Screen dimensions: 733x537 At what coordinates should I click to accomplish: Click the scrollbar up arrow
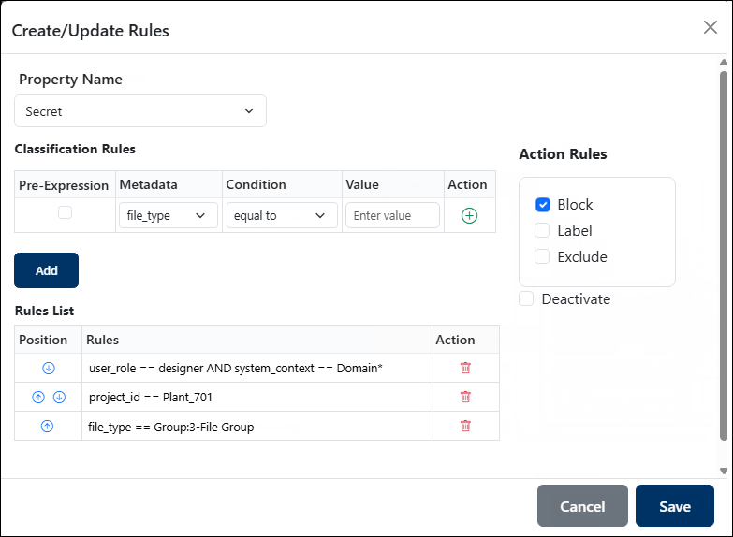point(724,62)
